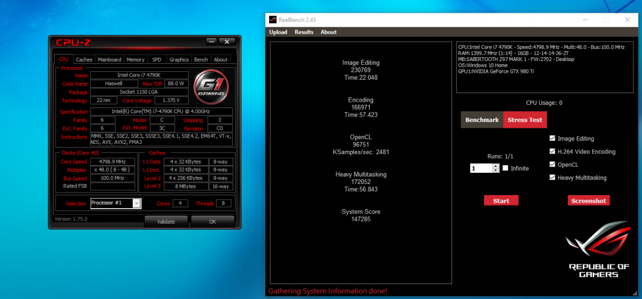The image size is (642, 299).
Task: Open the SPD tab in CPU-Z
Action: click(x=157, y=59)
